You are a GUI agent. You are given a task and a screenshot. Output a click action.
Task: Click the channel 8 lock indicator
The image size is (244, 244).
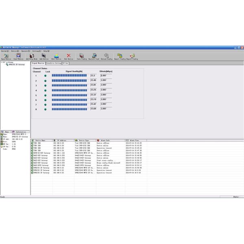pos(45,109)
